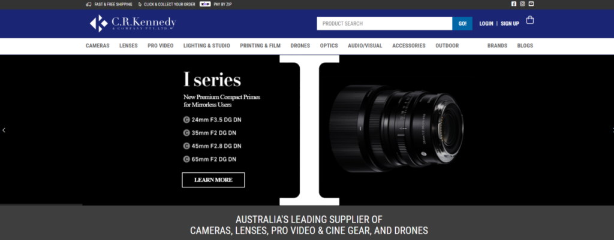Open the YouTube social icon
This screenshot has width=614, height=240.
(x=531, y=4)
